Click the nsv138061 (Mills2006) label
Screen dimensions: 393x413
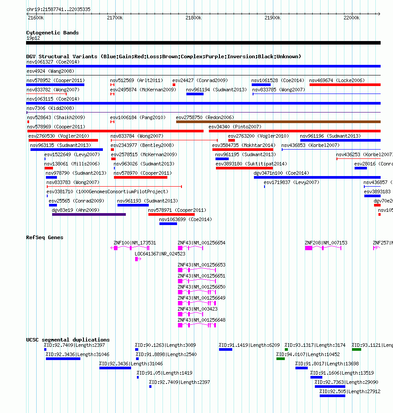pos(72,164)
